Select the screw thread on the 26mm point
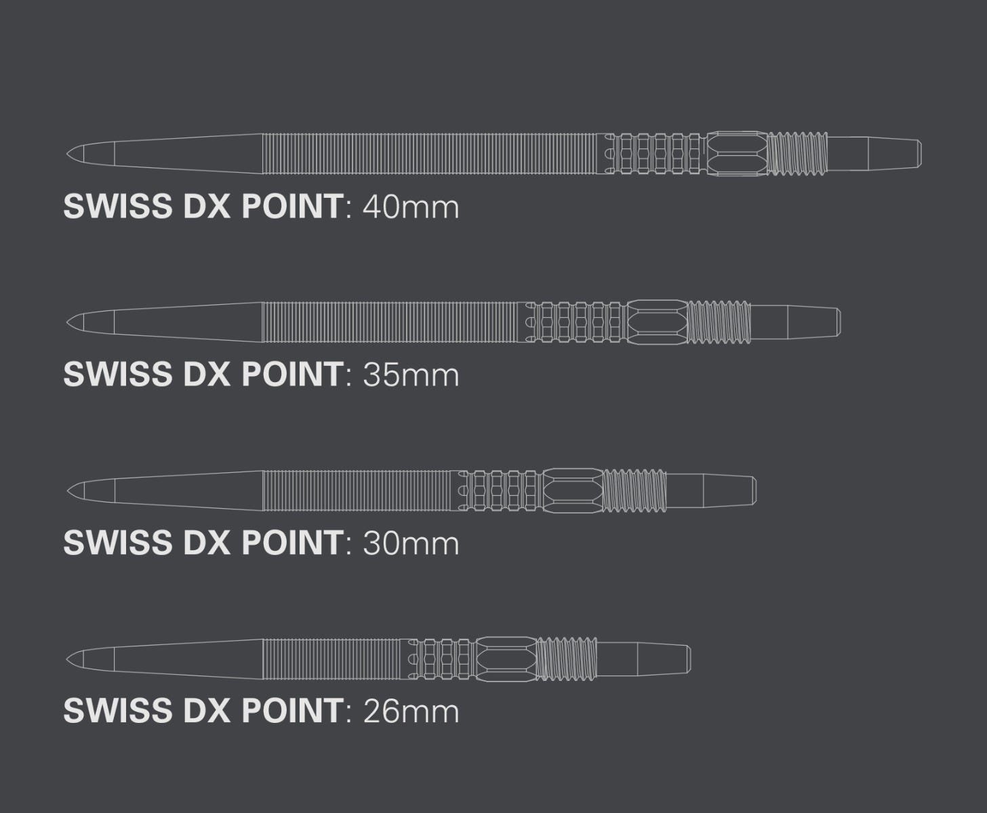The width and height of the screenshot is (987, 813). tap(568, 657)
